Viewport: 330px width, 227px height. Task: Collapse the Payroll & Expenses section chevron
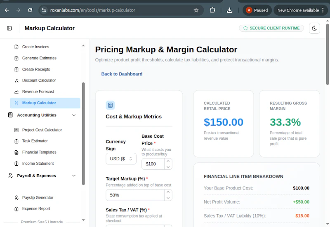[74, 176]
